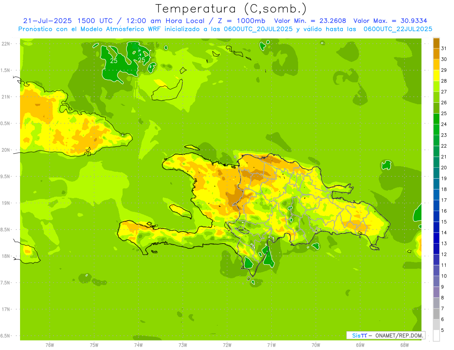Click the 18N latitude axis label

tap(6, 256)
